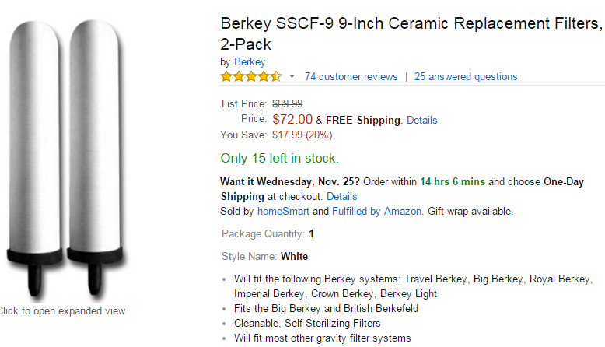Screen dimensions: 605x347
Task: Expand the rating breakdown dropdown arrow
Action: click(292, 76)
